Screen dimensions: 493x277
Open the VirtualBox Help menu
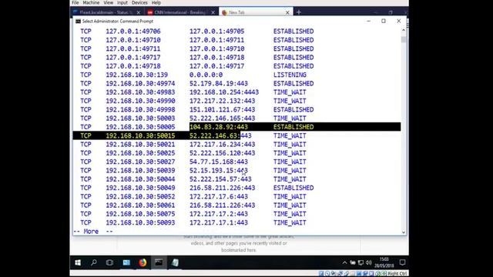click(x=156, y=2)
